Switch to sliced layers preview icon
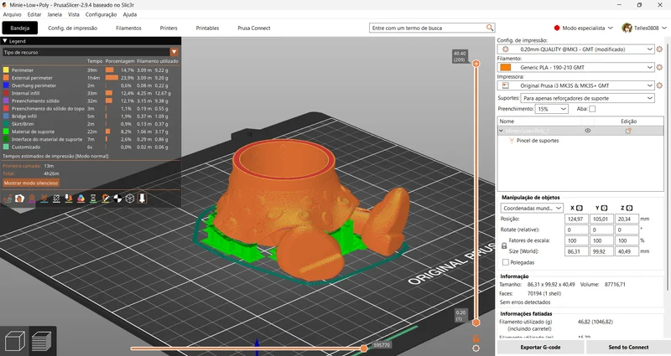This screenshot has height=356, width=671. click(41, 341)
